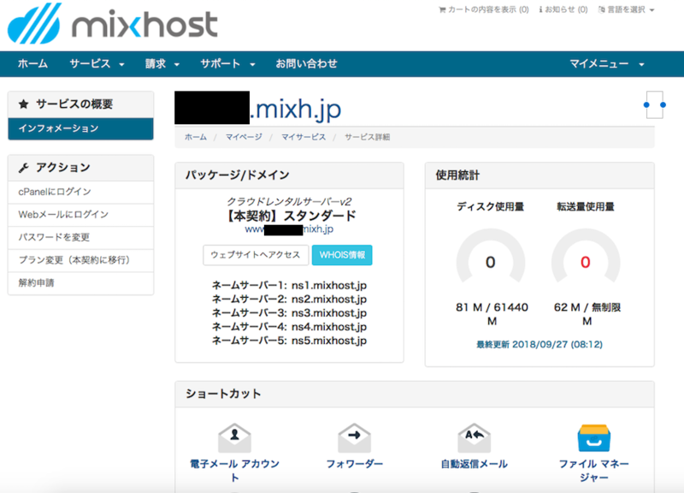
Task: Click the mixhost logo
Action: click(113, 24)
